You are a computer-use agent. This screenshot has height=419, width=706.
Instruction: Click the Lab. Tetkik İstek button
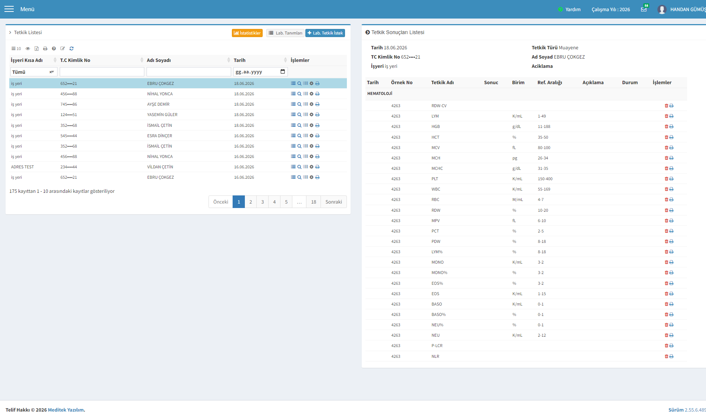pos(325,33)
